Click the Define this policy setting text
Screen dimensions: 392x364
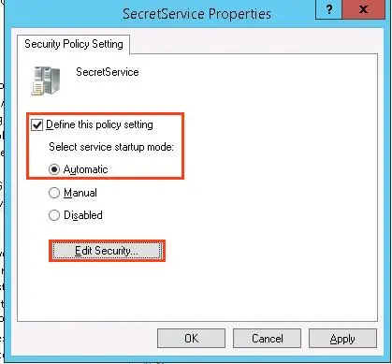pyautogui.click(x=99, y=124)
